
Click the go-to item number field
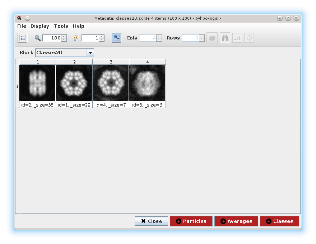[90, 38]
